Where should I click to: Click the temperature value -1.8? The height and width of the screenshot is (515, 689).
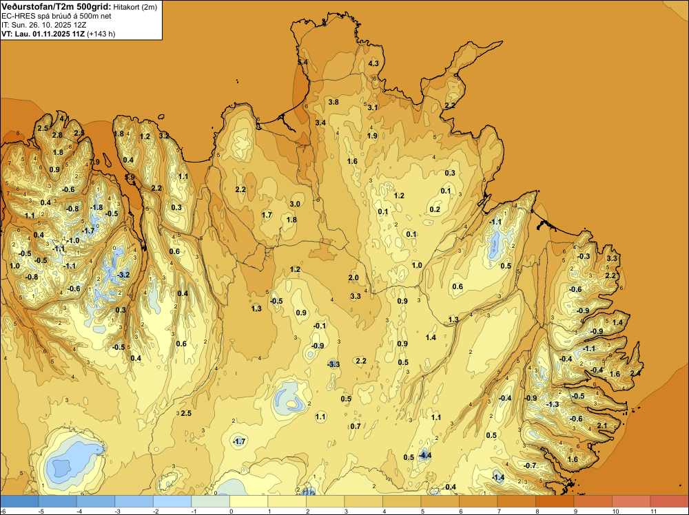pos(96,207)
